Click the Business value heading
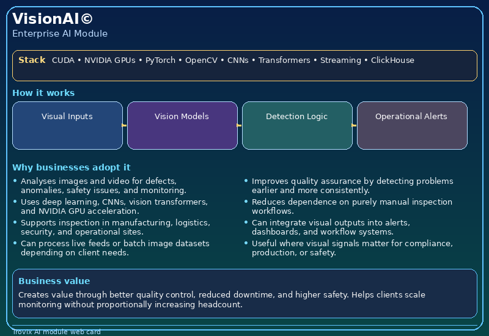489x336 pixels. point(54,281)
